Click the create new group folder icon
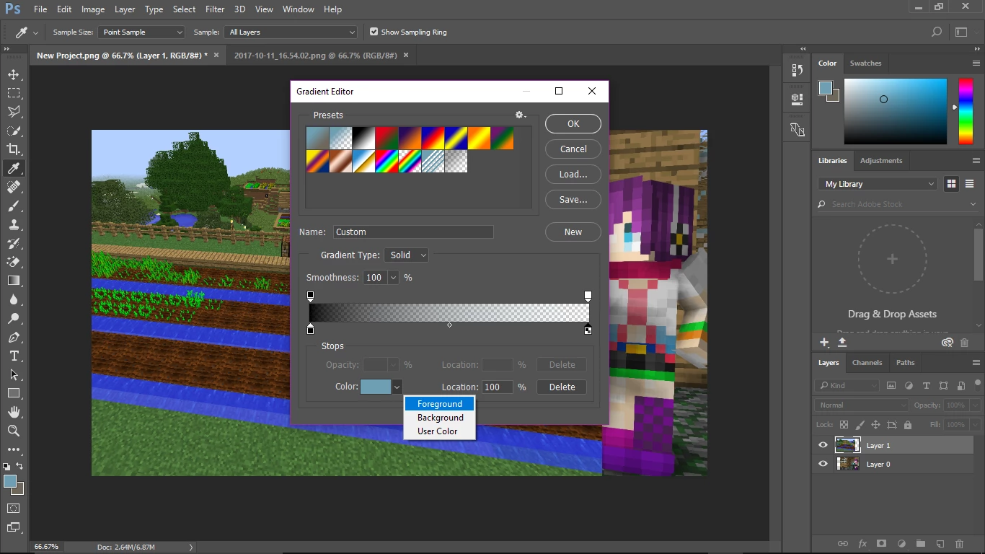 click(920, 543)
